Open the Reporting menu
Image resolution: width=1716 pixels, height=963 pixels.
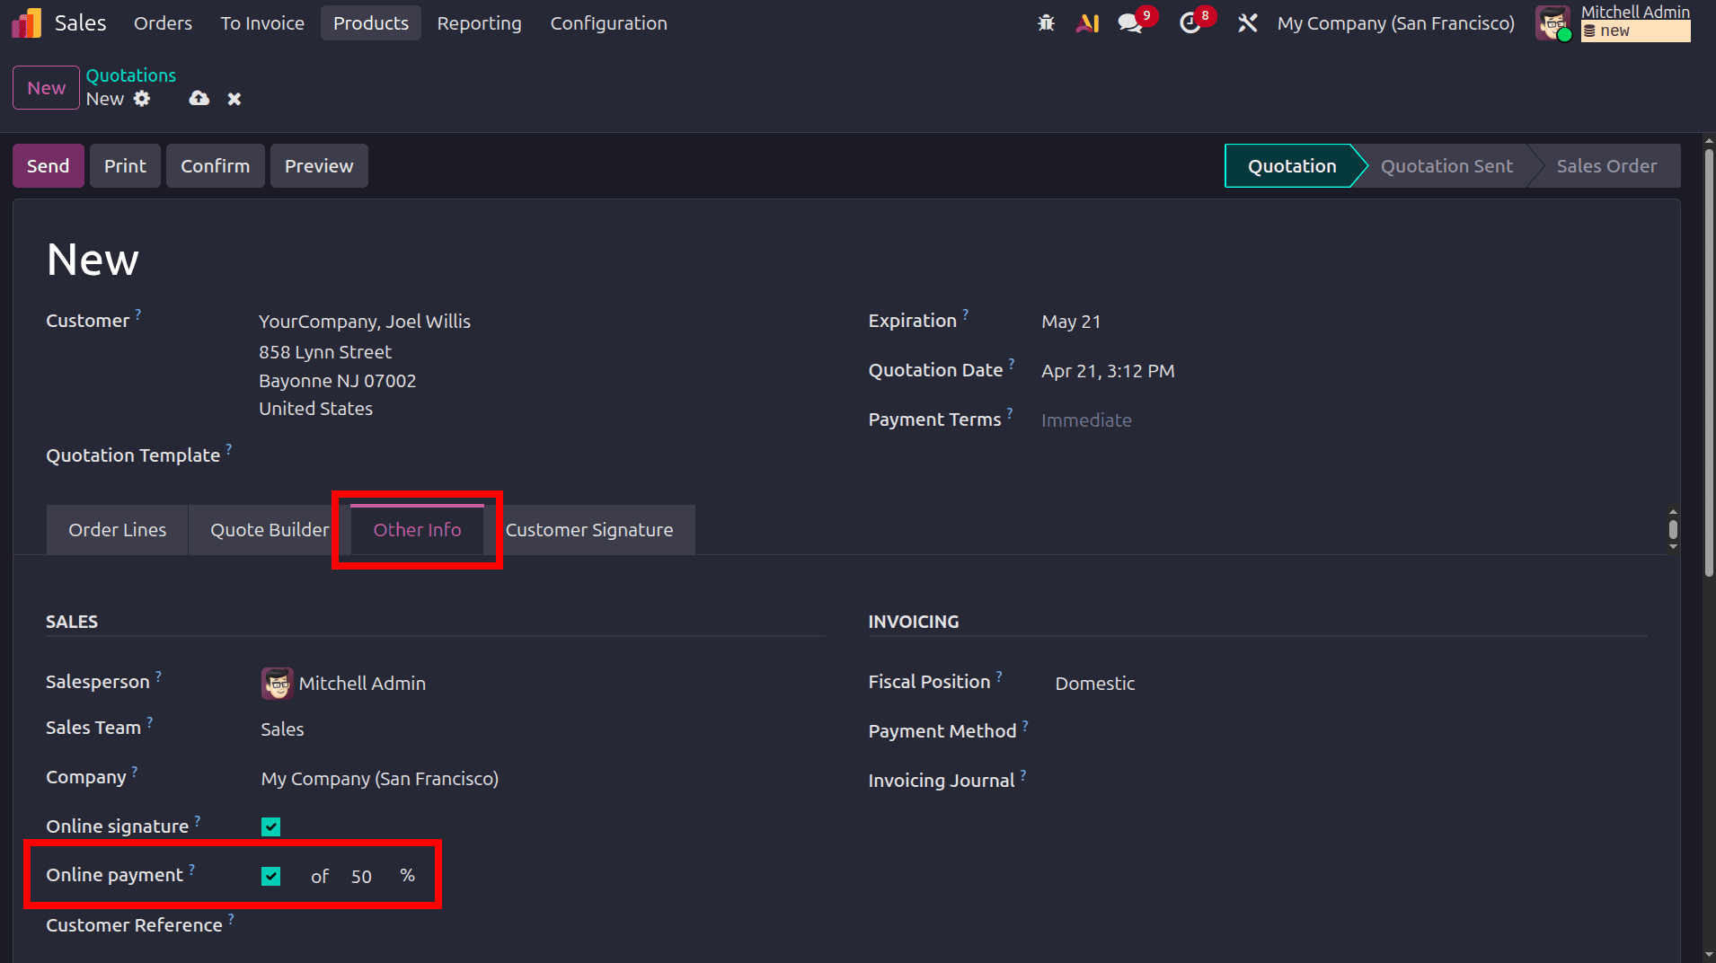coord(479,22)
